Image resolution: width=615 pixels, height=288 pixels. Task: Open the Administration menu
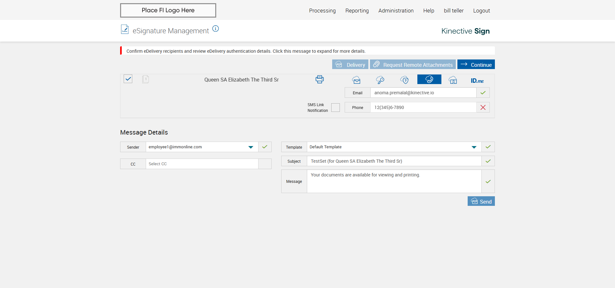pos(396,11)
